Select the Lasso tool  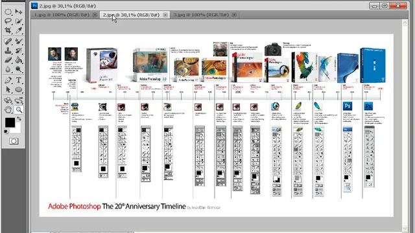[8, 21]
